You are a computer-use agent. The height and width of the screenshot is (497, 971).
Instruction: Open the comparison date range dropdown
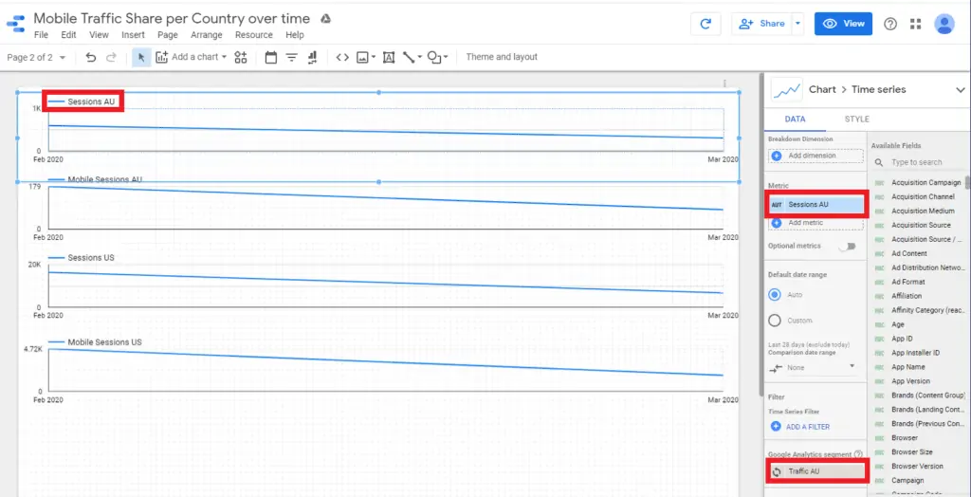(815, 366)
